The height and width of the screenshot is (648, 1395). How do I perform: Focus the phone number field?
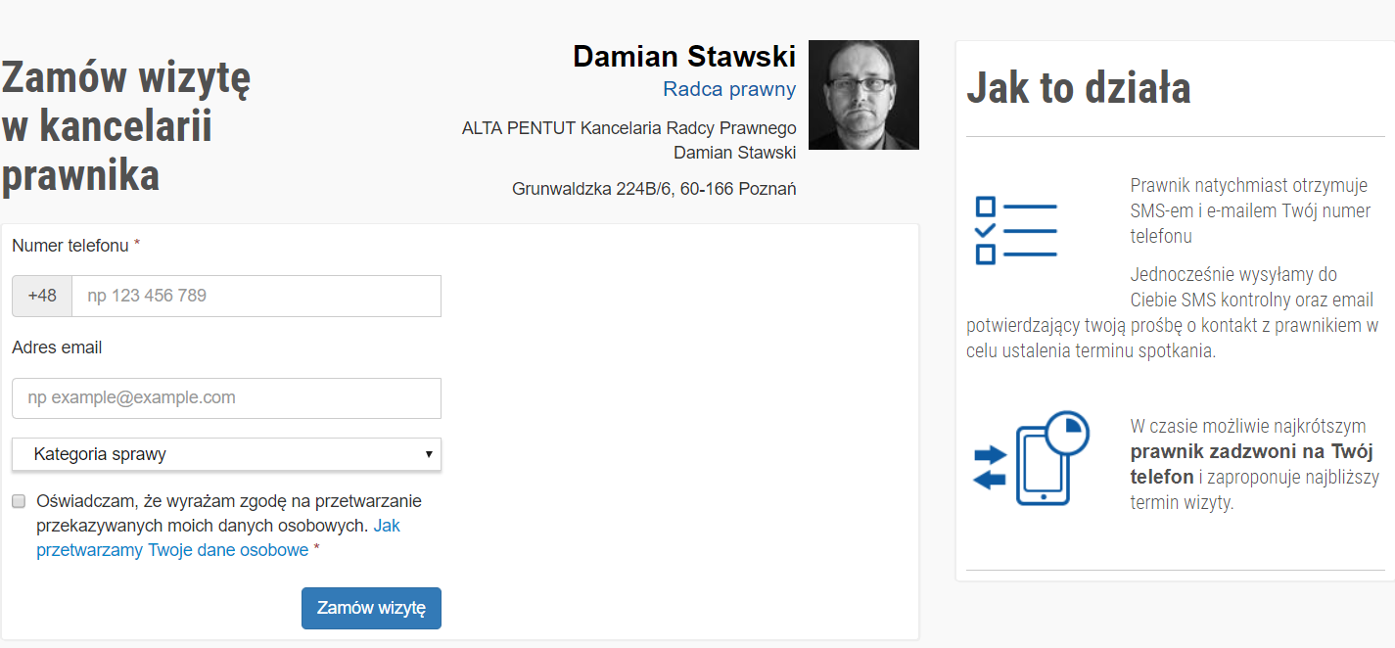(256, 296)
